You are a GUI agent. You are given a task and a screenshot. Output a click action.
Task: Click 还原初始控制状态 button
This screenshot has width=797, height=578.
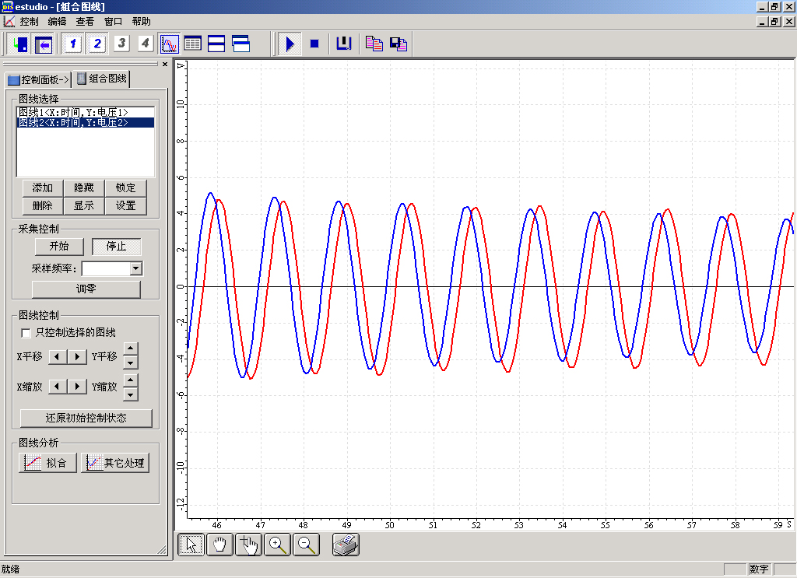click(86, 418)
